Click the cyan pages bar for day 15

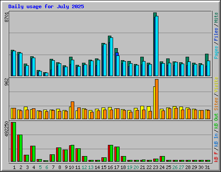105,60
